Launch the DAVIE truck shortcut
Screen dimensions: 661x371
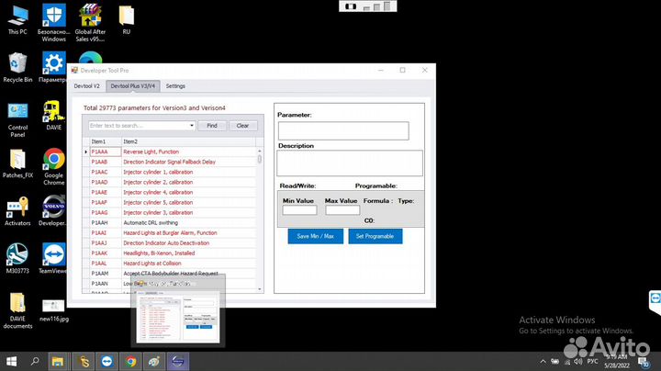[x=53, y=116]
